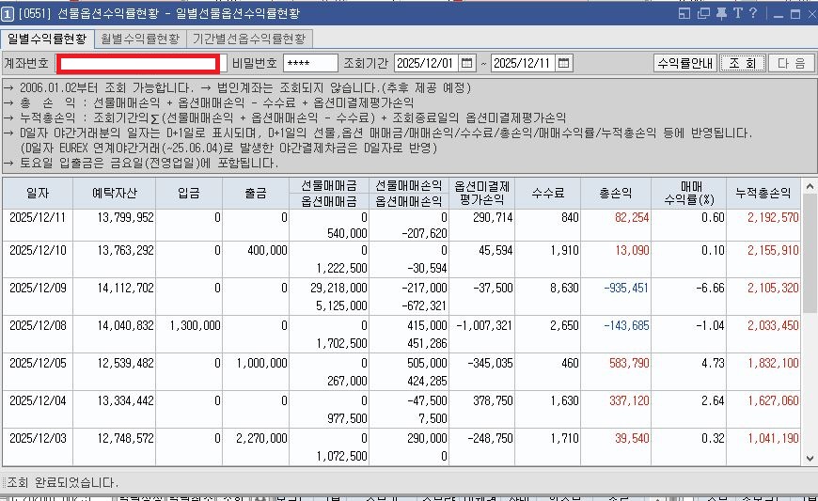Click the window layout icon in title bar
818x501 pixels.
684,13
